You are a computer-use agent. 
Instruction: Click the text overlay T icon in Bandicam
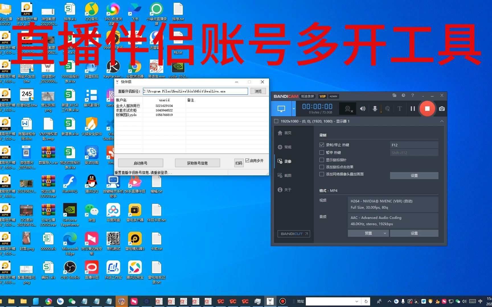click(x=399, y=109)
